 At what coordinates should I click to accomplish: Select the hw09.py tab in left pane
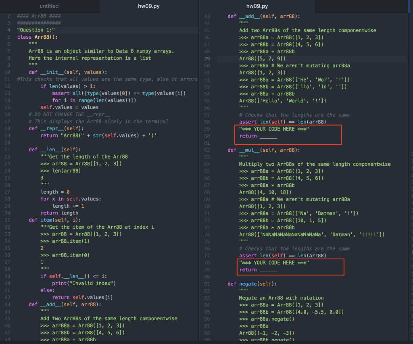(x=149, y=6)
